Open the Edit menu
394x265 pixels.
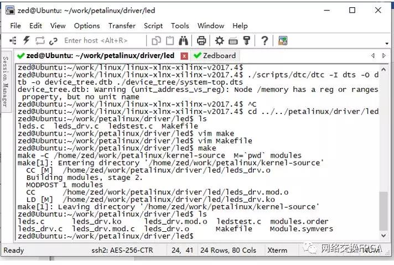[35, 25]
